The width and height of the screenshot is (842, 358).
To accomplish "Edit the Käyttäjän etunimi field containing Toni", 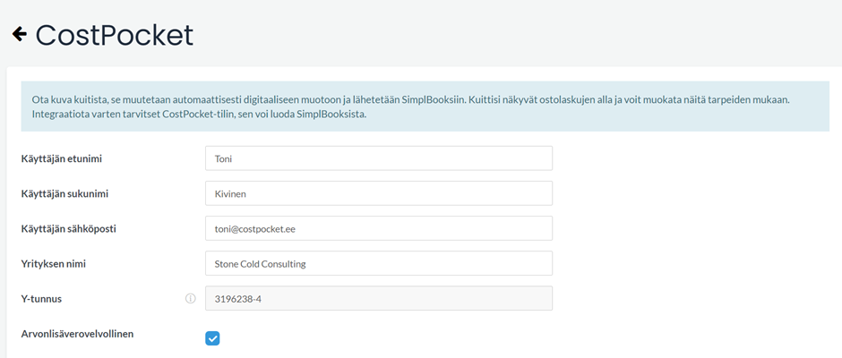I will pos(379,158).
